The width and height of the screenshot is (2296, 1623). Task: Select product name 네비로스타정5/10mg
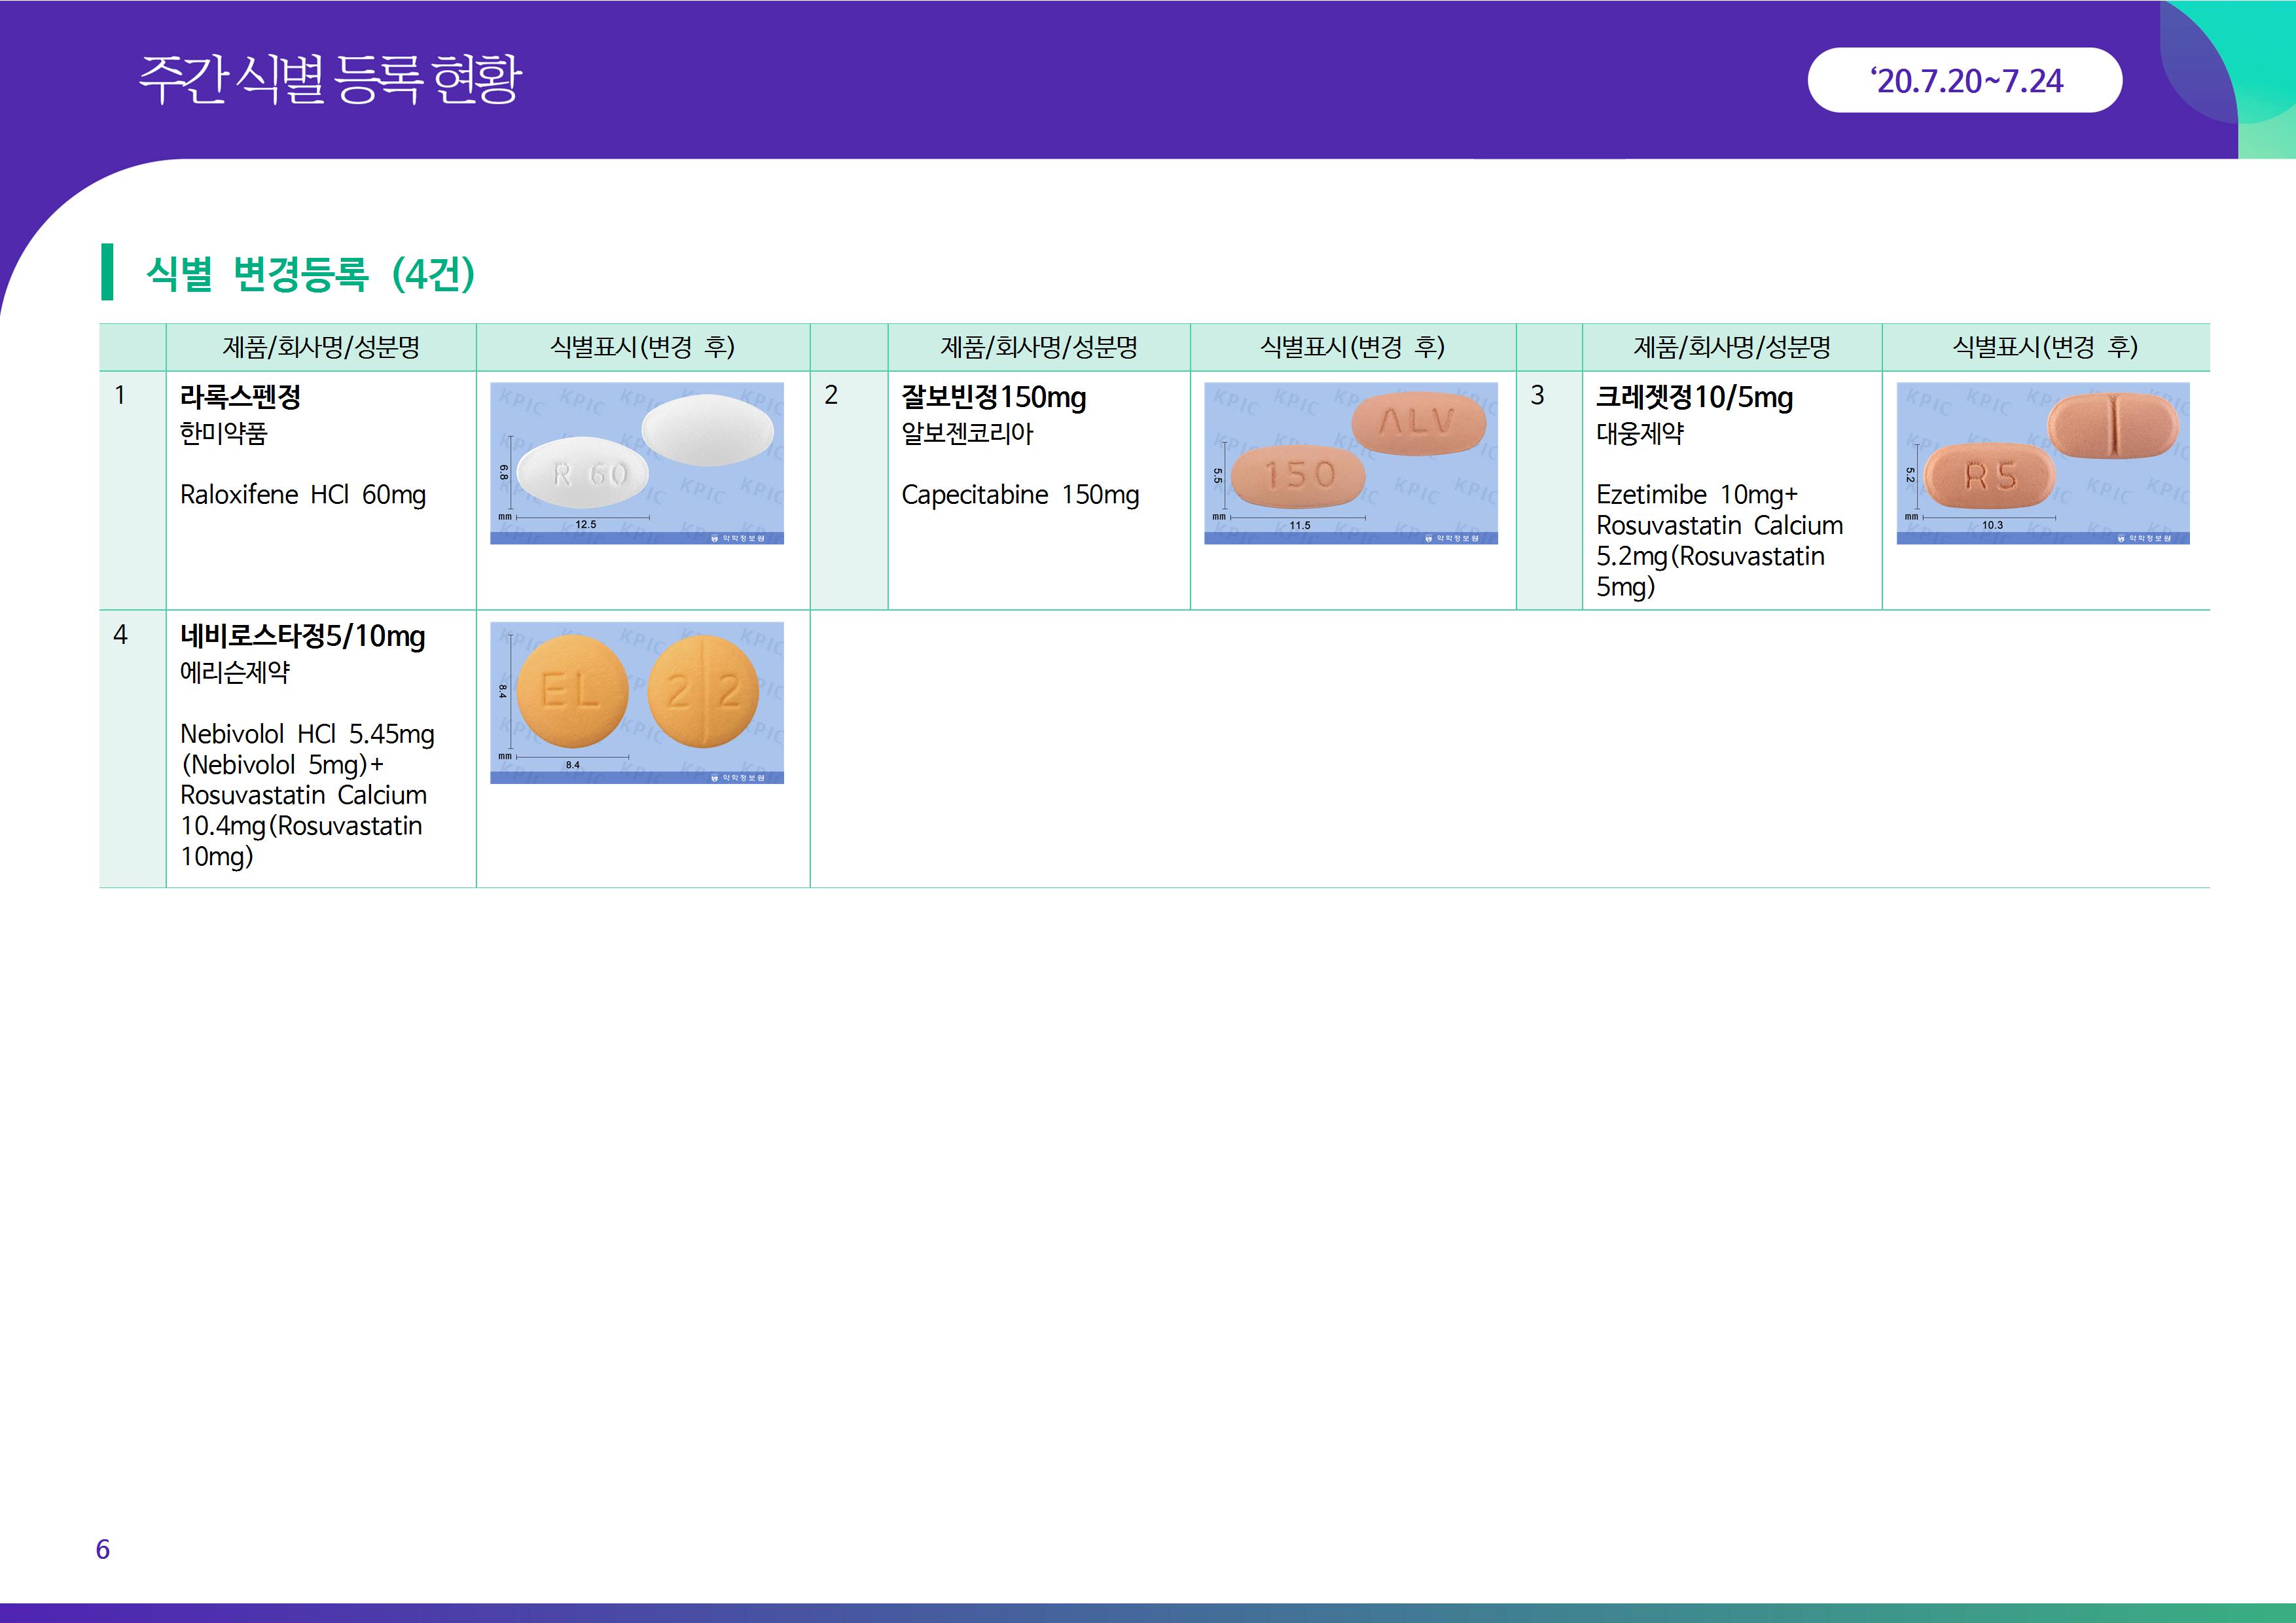pyautogui.click(x=302, y=636)
